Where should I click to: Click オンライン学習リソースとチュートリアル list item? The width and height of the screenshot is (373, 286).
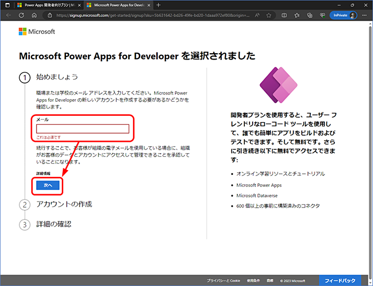280,174
